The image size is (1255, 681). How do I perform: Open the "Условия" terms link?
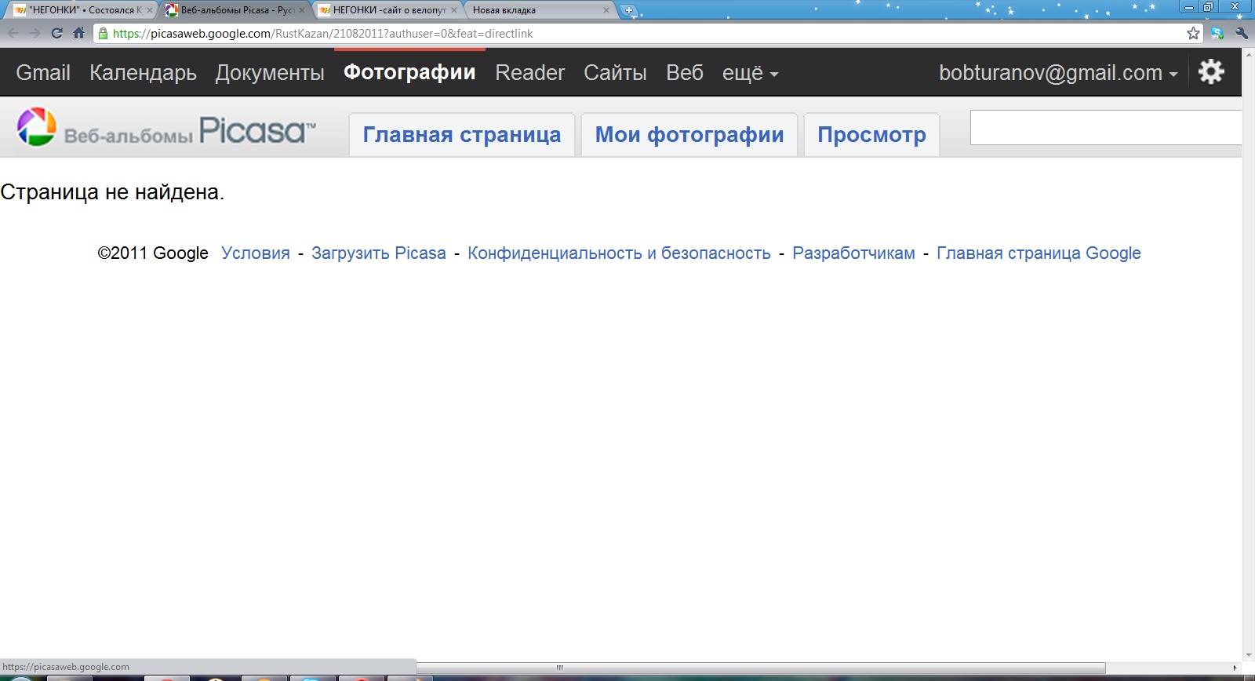point(255,253)
